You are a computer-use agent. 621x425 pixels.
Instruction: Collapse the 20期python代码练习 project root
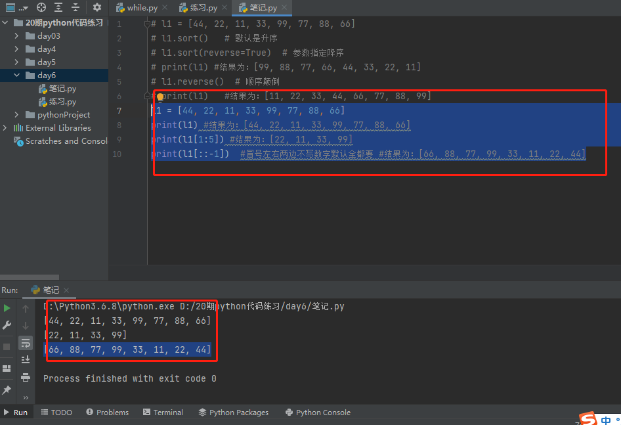[5, 22]
